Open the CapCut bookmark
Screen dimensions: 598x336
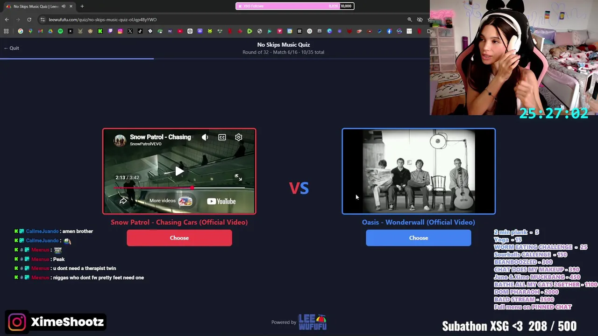point(299,31)
